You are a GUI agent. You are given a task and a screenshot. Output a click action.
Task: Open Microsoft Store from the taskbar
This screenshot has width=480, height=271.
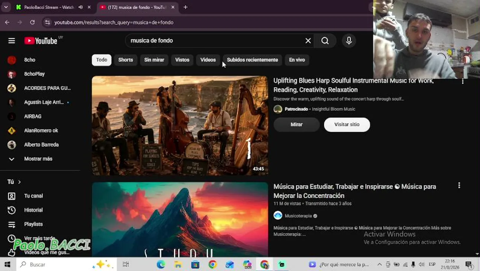[195, 265]
